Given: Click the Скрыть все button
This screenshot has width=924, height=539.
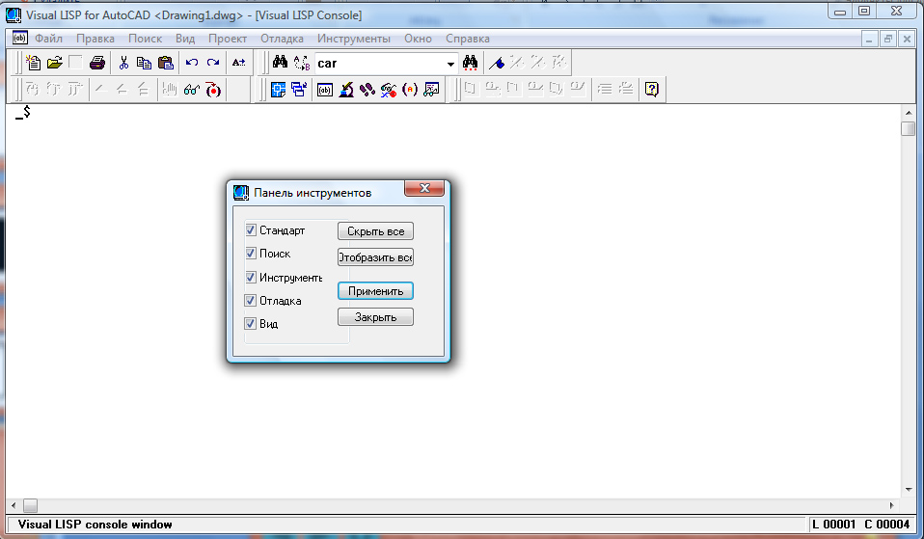Looking at the screenshot, I should (x=375, y=231).
